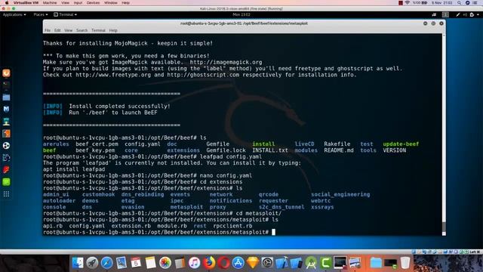This screenshot has height=272, width=483.
Task: Open VirtualBox Devices menu
Action: 93,3
